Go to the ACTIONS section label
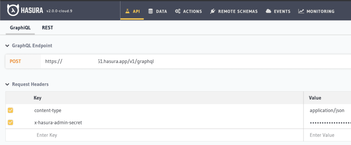The width and height of the screenshot is (351, 145). click(193, 12)
